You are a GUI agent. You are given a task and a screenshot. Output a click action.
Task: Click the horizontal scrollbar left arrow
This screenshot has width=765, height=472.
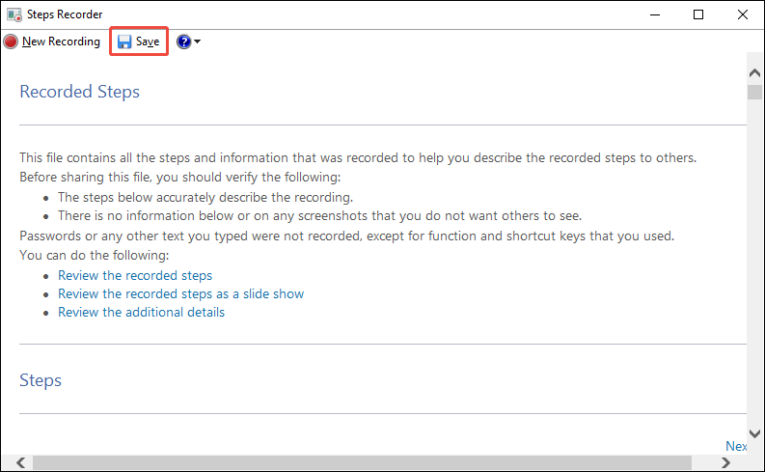pyautogui.click(x=20, y=462)
